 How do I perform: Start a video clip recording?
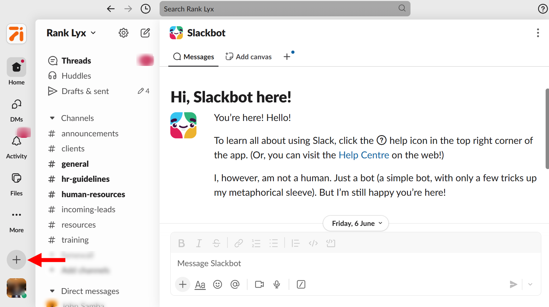pyautogui.click(x=259, y=284)
